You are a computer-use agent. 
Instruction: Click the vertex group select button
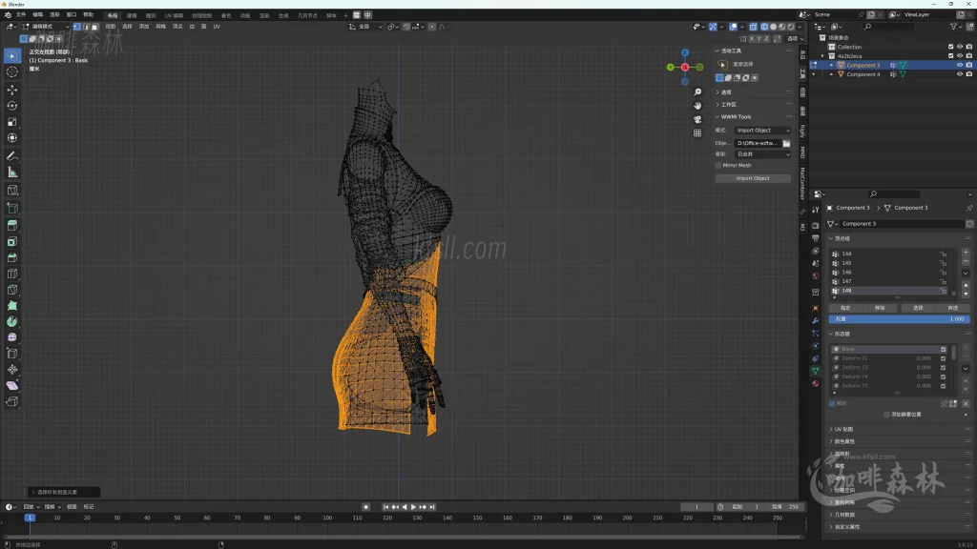918,308
